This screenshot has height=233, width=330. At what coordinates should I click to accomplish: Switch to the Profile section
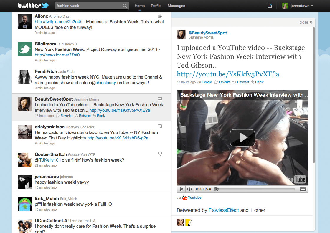156,6
